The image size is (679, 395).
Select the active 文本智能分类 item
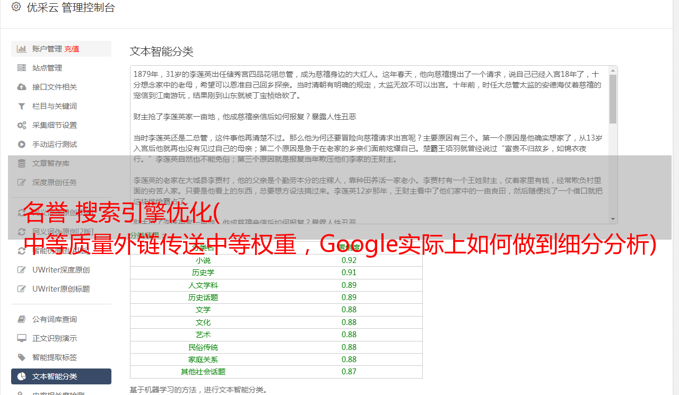pyautogui.click(x=61, y=376)
